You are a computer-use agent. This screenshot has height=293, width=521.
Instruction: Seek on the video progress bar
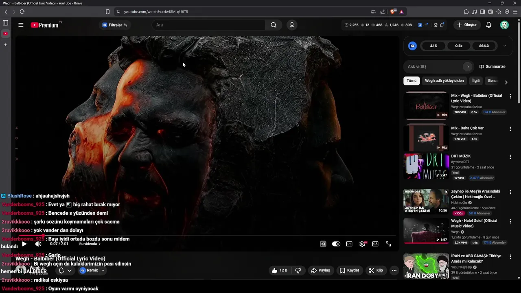click(x=208, y=236)
